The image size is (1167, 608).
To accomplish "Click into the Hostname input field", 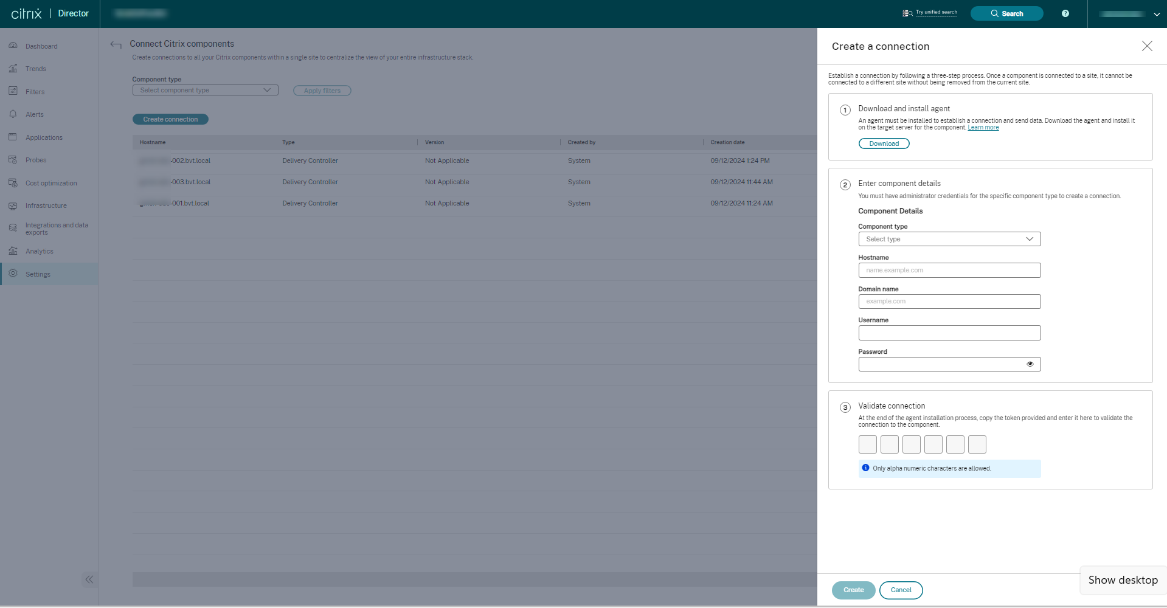I will coord(949,271).
